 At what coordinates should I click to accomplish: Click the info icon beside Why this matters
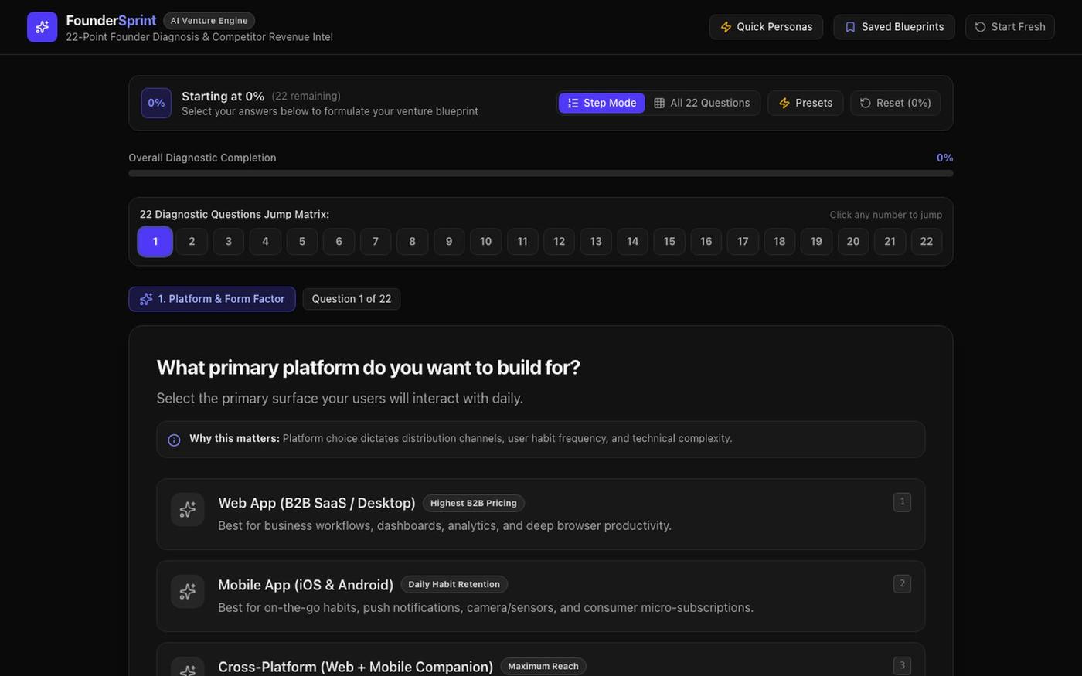(x=174, y=440)
